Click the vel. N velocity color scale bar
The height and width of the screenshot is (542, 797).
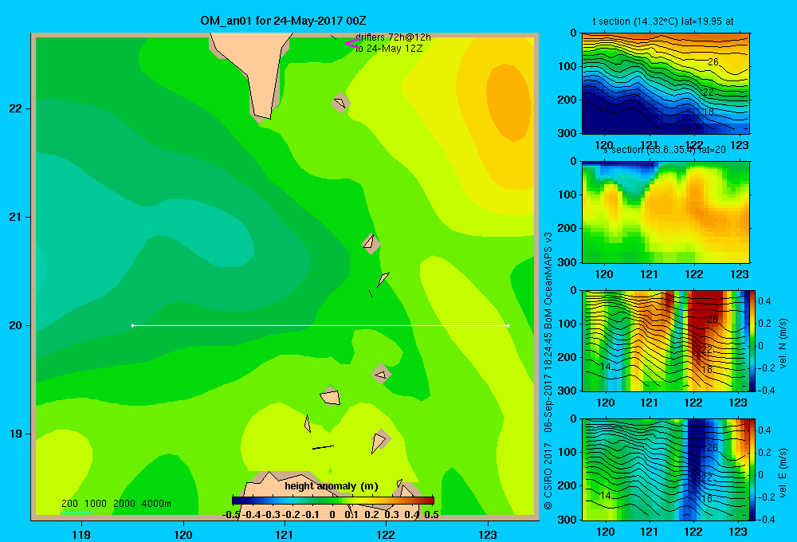[752, 340]
